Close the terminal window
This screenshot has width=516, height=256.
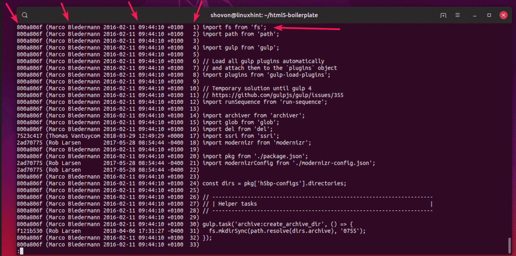tap(503, 15)
